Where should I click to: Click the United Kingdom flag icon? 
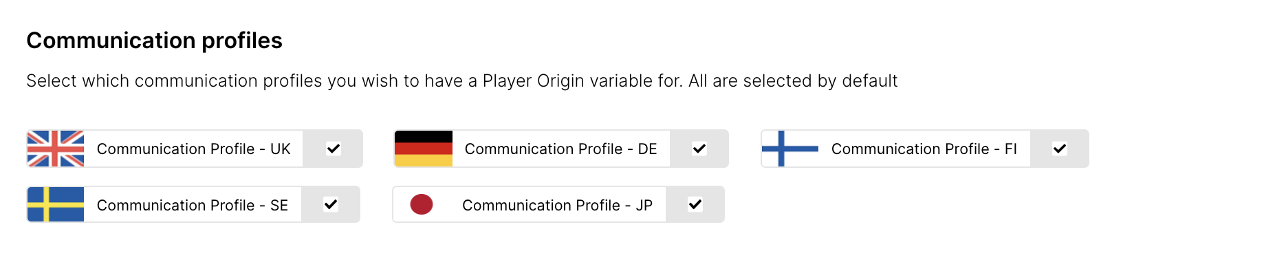click(x=56, y=149)
